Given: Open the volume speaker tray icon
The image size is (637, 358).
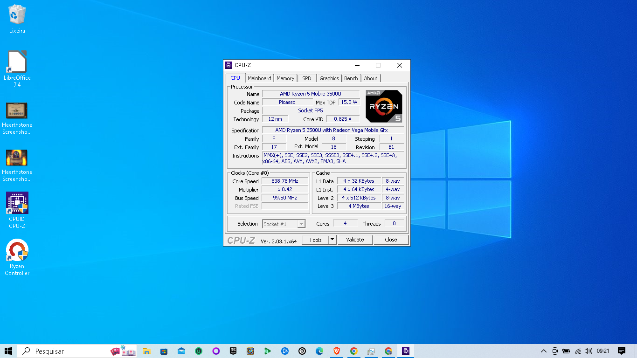Looking at the screenshot, I should [x=589, y=351].
